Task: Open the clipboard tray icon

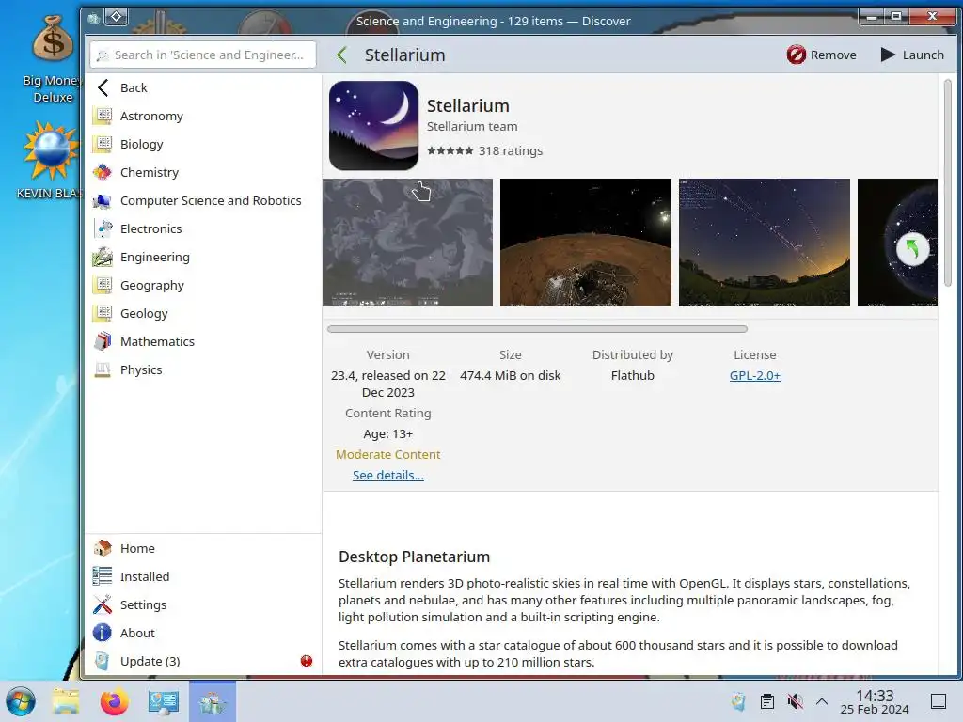Action: pyautogui.click(x=767, y=701)
